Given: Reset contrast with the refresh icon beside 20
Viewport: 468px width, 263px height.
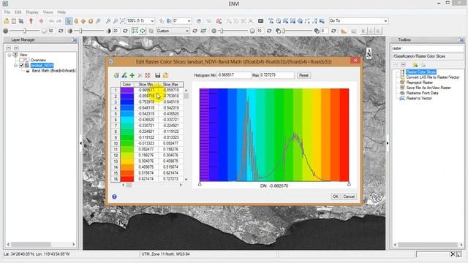Looking at the screenshot, I should (x=125, y=31).
